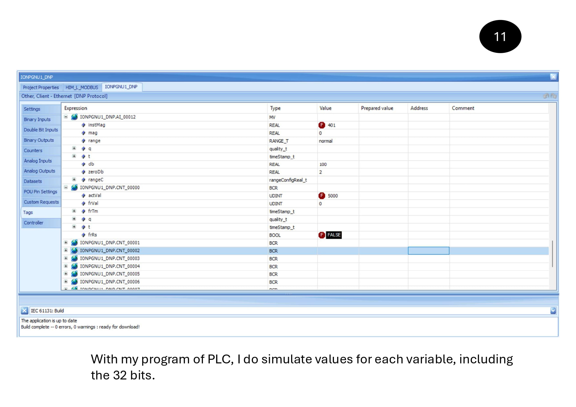Click the blue X icon in Build panel
Viewport: 576px width, 407px height.
tap(25, 311)
